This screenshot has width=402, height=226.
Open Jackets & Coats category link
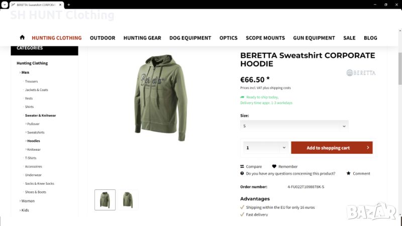point(36,90)
